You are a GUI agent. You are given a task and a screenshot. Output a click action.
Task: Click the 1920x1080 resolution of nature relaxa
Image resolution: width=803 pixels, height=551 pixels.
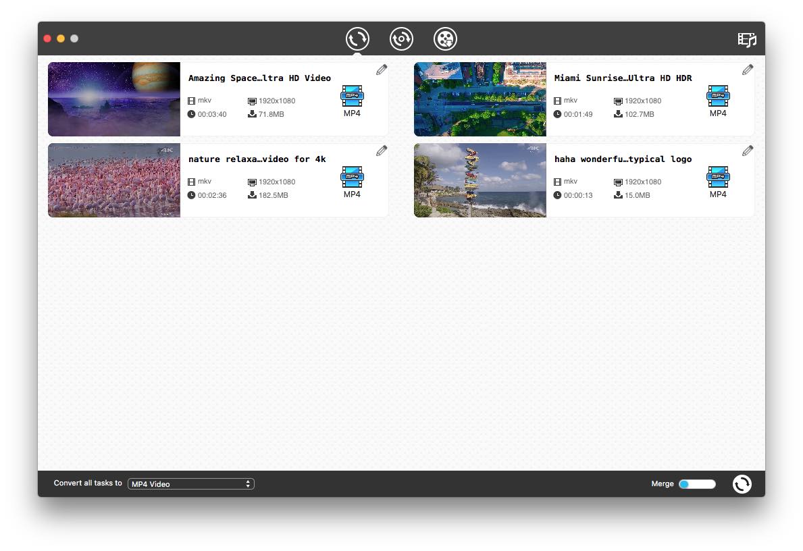277,182
